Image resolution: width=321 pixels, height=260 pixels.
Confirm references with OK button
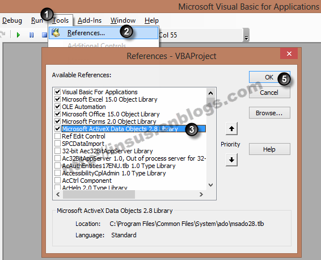pyautogui.click(x=269, y=77)
